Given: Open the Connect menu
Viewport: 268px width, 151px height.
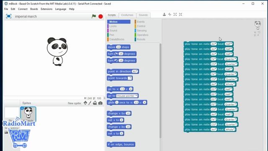Looking at the screenshot, I should click(23, 9).
